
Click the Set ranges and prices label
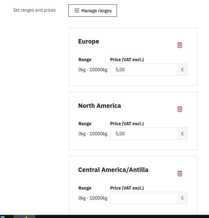[34, 10]
